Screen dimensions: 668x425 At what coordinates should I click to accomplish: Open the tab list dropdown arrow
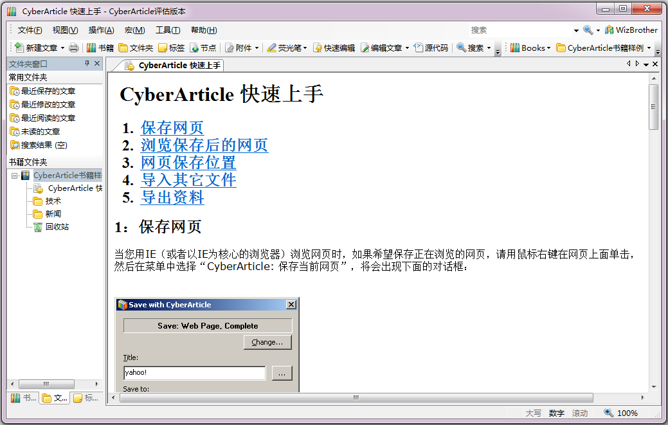(646, 64)
